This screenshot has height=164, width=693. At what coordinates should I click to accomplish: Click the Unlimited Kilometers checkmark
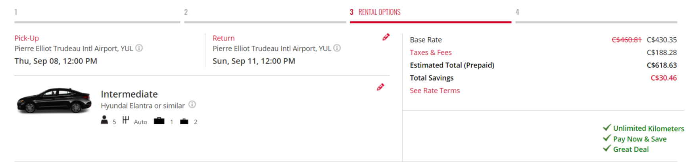point(607,127)
